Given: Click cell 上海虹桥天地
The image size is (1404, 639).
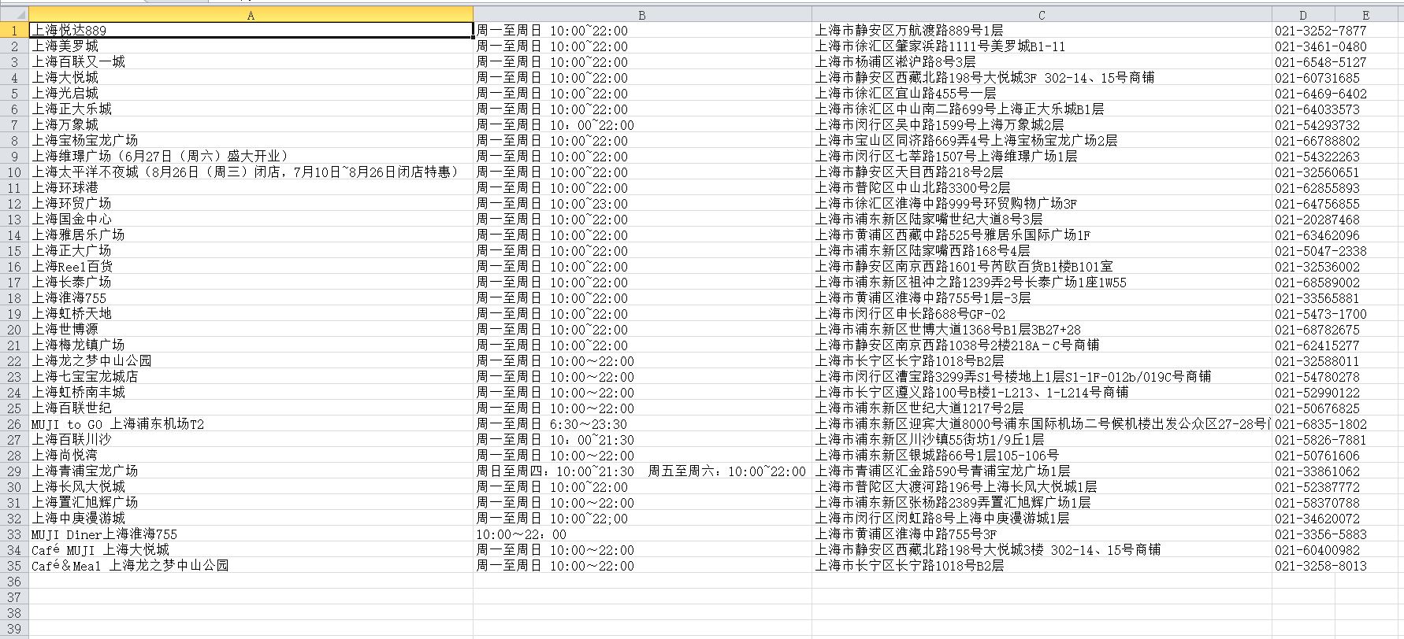Looking at the screenshot, I should coord(251,314).
